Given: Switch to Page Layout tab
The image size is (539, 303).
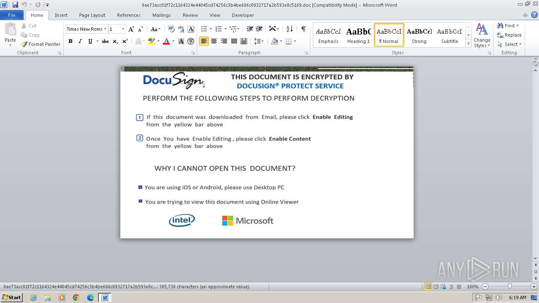Looking at the screenshot, I should click(92, 15).
